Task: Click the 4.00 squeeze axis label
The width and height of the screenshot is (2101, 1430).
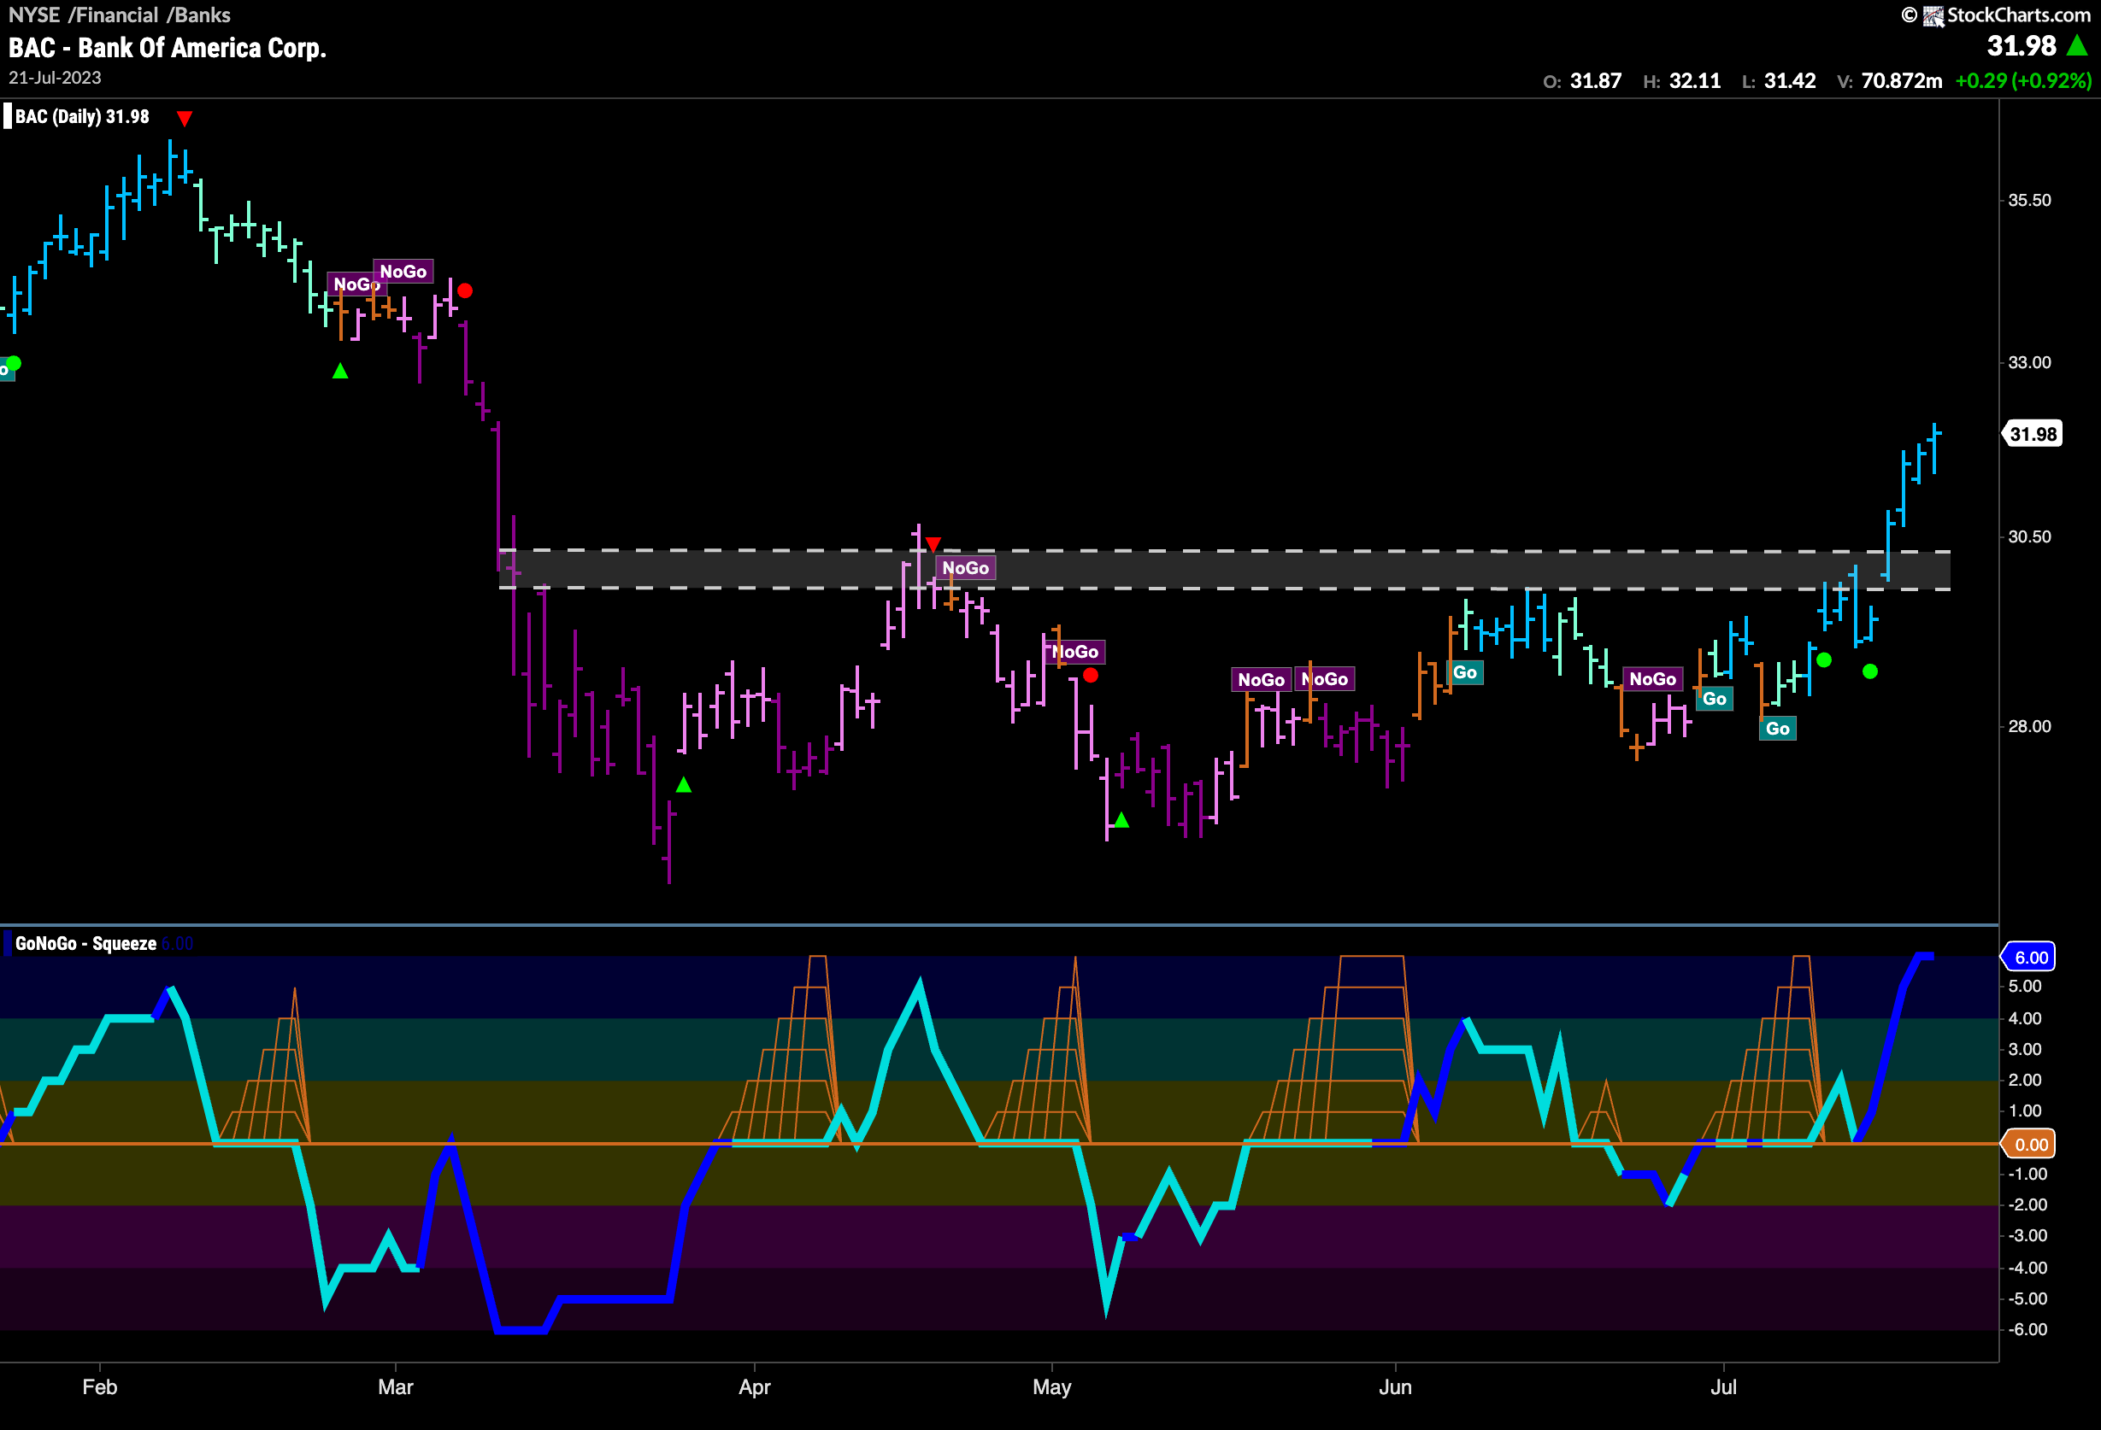Action: click(2025, 1019)
